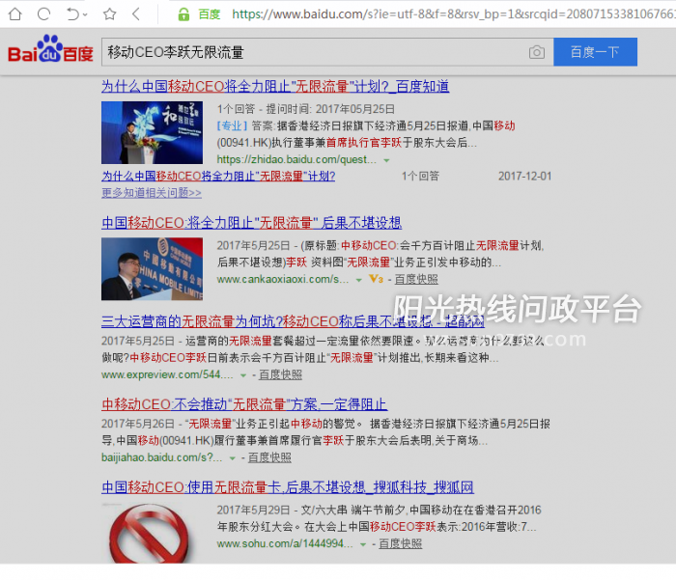Expand arrow next to zhidao.baidu.com URL
The width and height of the screenshot is (676, 580).
[x=386, y=160]
